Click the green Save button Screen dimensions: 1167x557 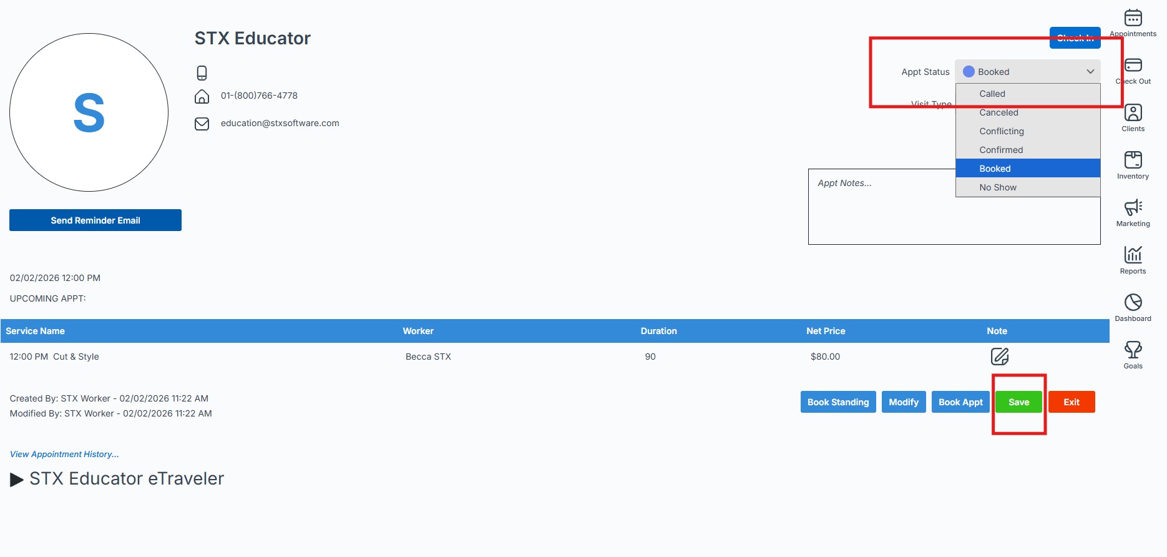(1018, 402)
